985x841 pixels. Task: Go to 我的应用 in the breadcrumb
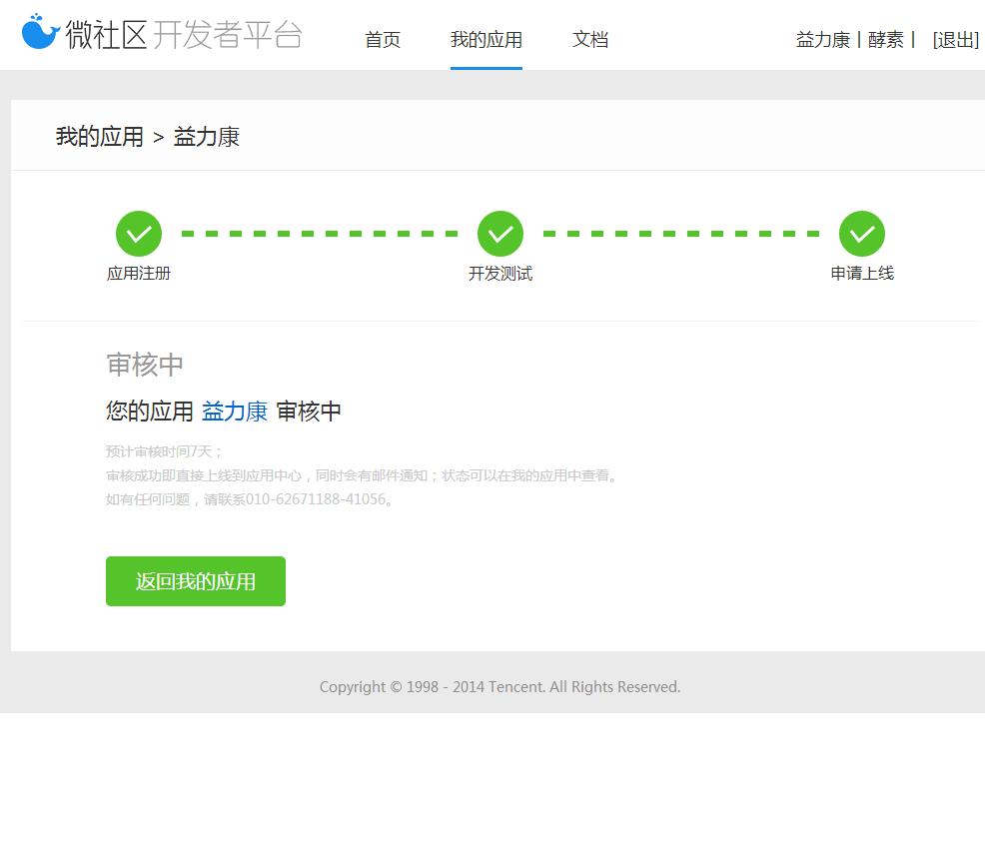point(100,136)
